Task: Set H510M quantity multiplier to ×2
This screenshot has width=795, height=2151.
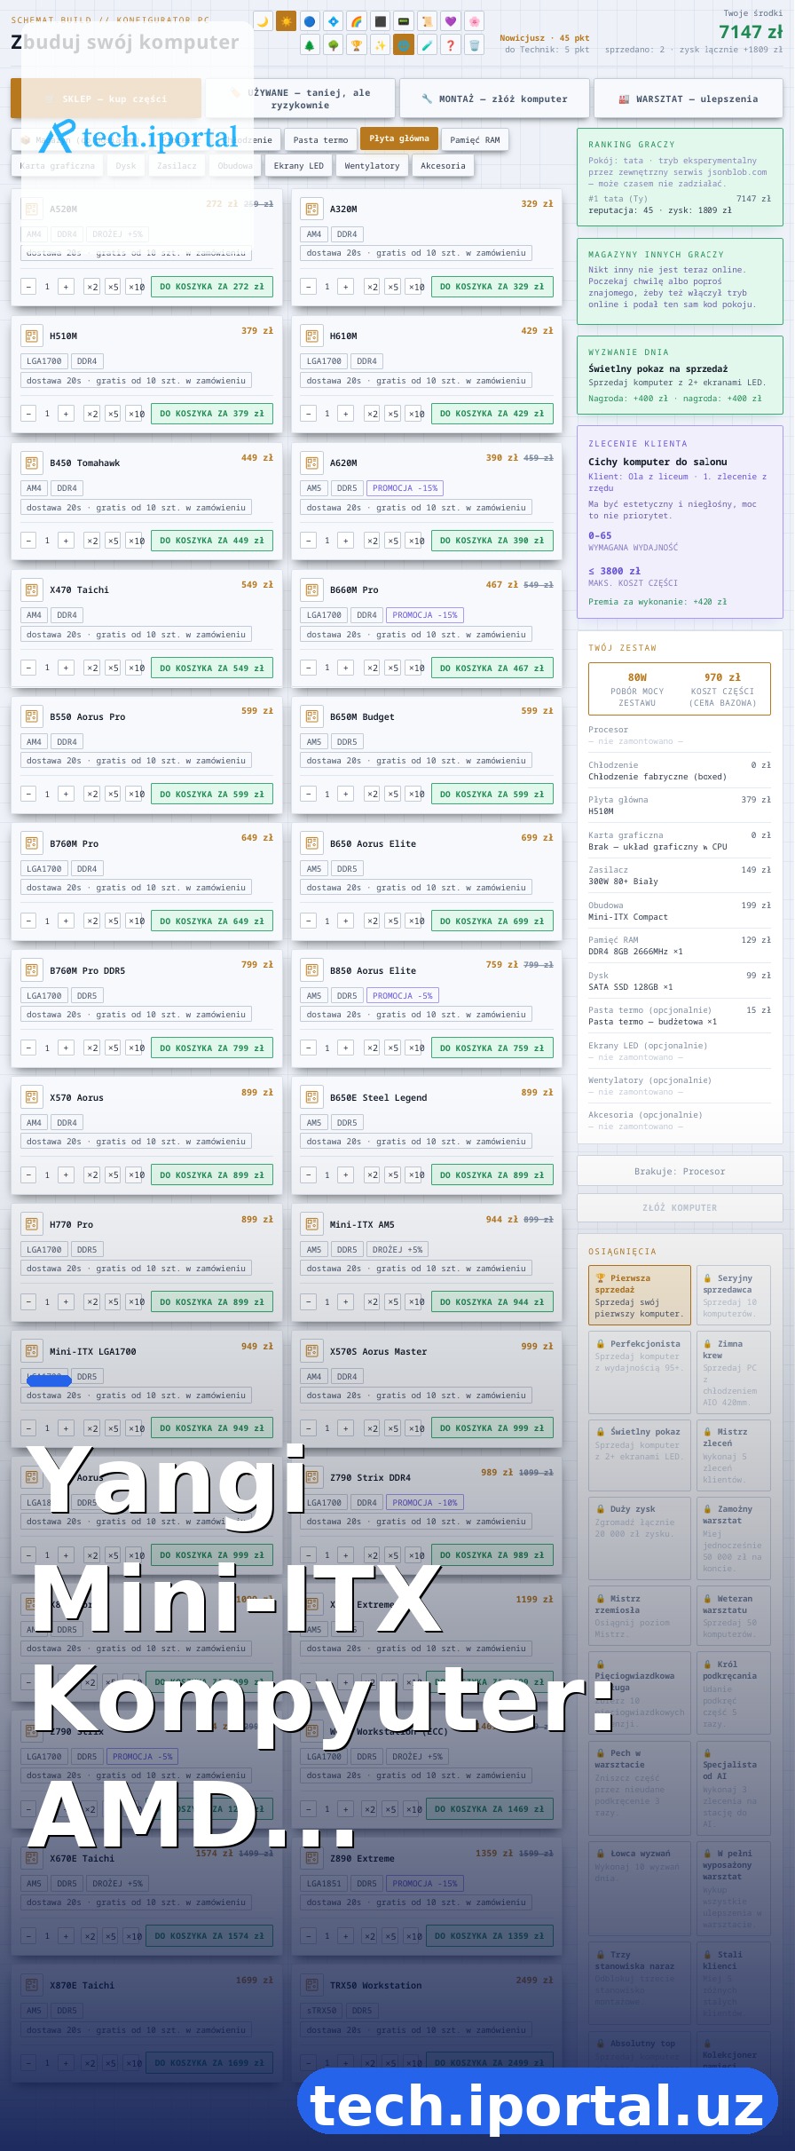Action: coord(92,414)
